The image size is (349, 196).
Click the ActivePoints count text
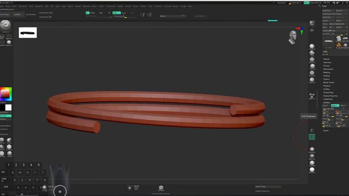coord(46,13)
